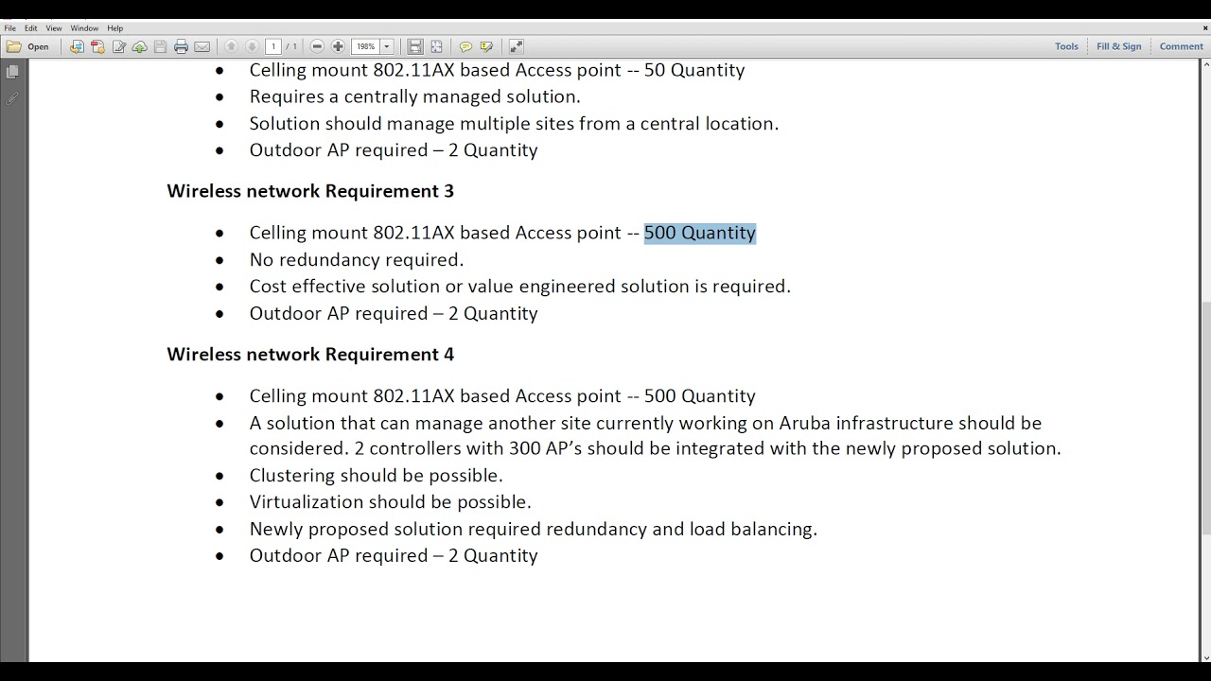Viewport: 1211px width, 681px height.
Task: Go to previous page arrow
Action: coord(231,46)
